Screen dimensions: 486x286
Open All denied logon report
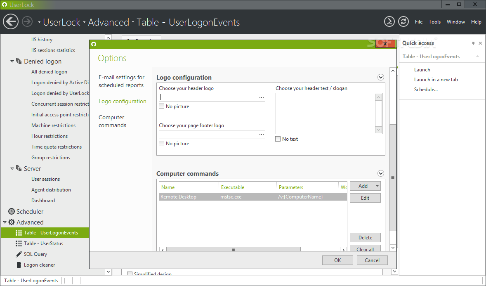49,72
